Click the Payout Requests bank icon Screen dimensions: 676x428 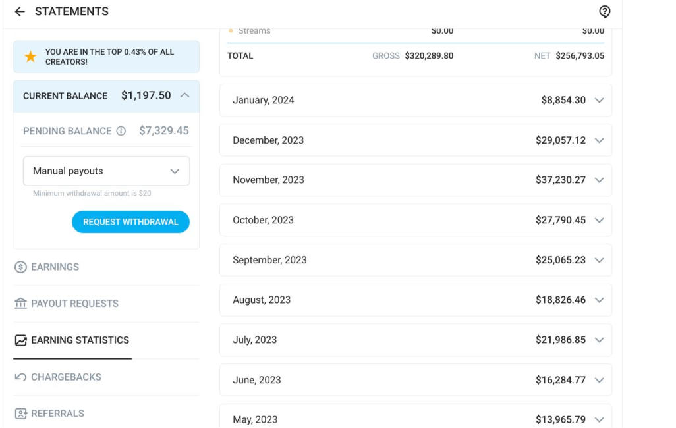(x=20, y=304)
